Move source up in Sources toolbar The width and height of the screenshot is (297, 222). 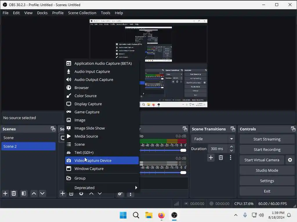pos(91,193)
